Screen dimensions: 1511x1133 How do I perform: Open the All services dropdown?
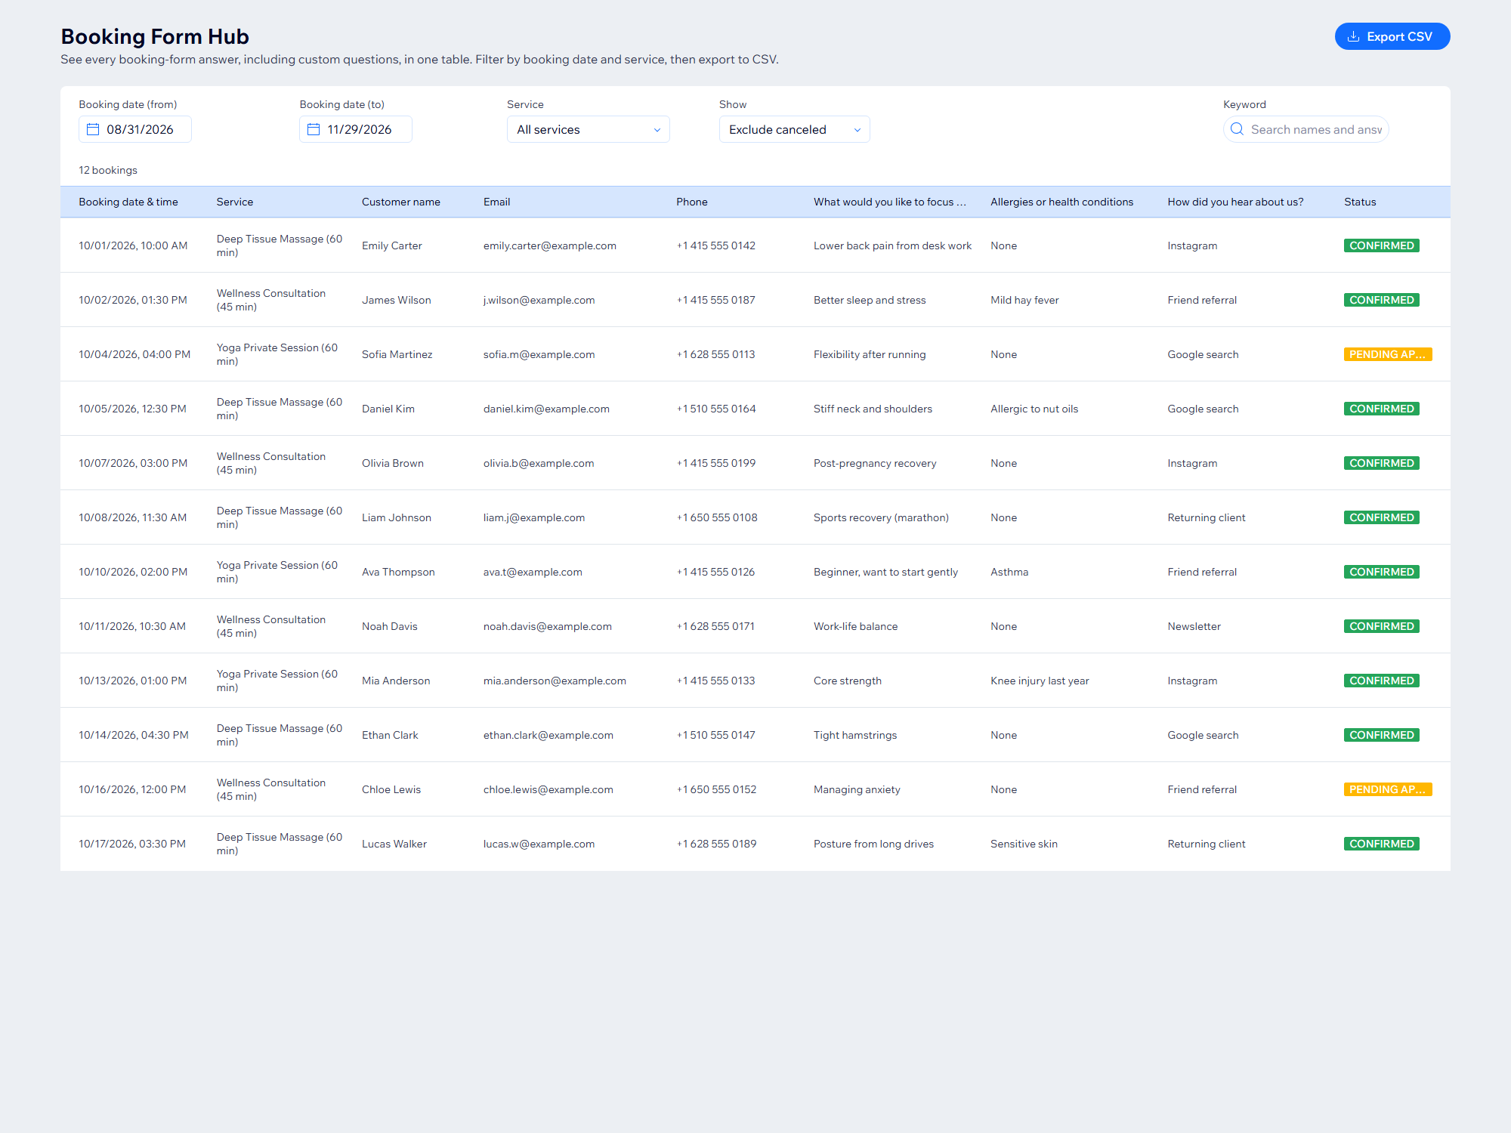click(589, 129)
